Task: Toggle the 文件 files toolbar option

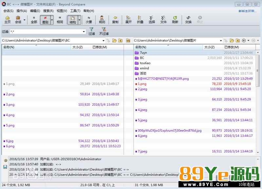Action: [x=163, y=20]
